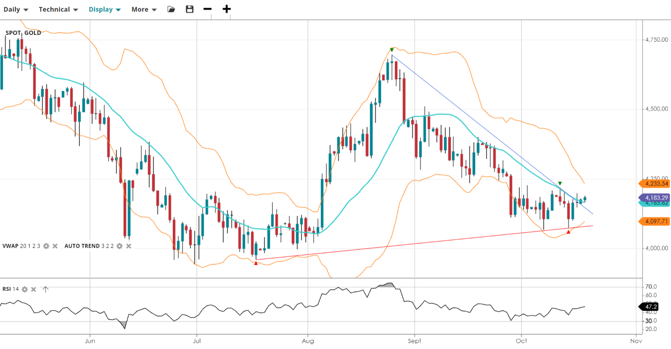671x349 pixels.
Task: Click the 4,000.00 price axis label
Action: click(x=657, y=248)
